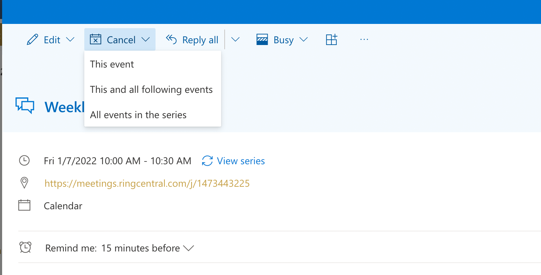Viewport: 541px width, 275px height.
Task: Click the Reply all arrows icon
Action: [171, 40]
